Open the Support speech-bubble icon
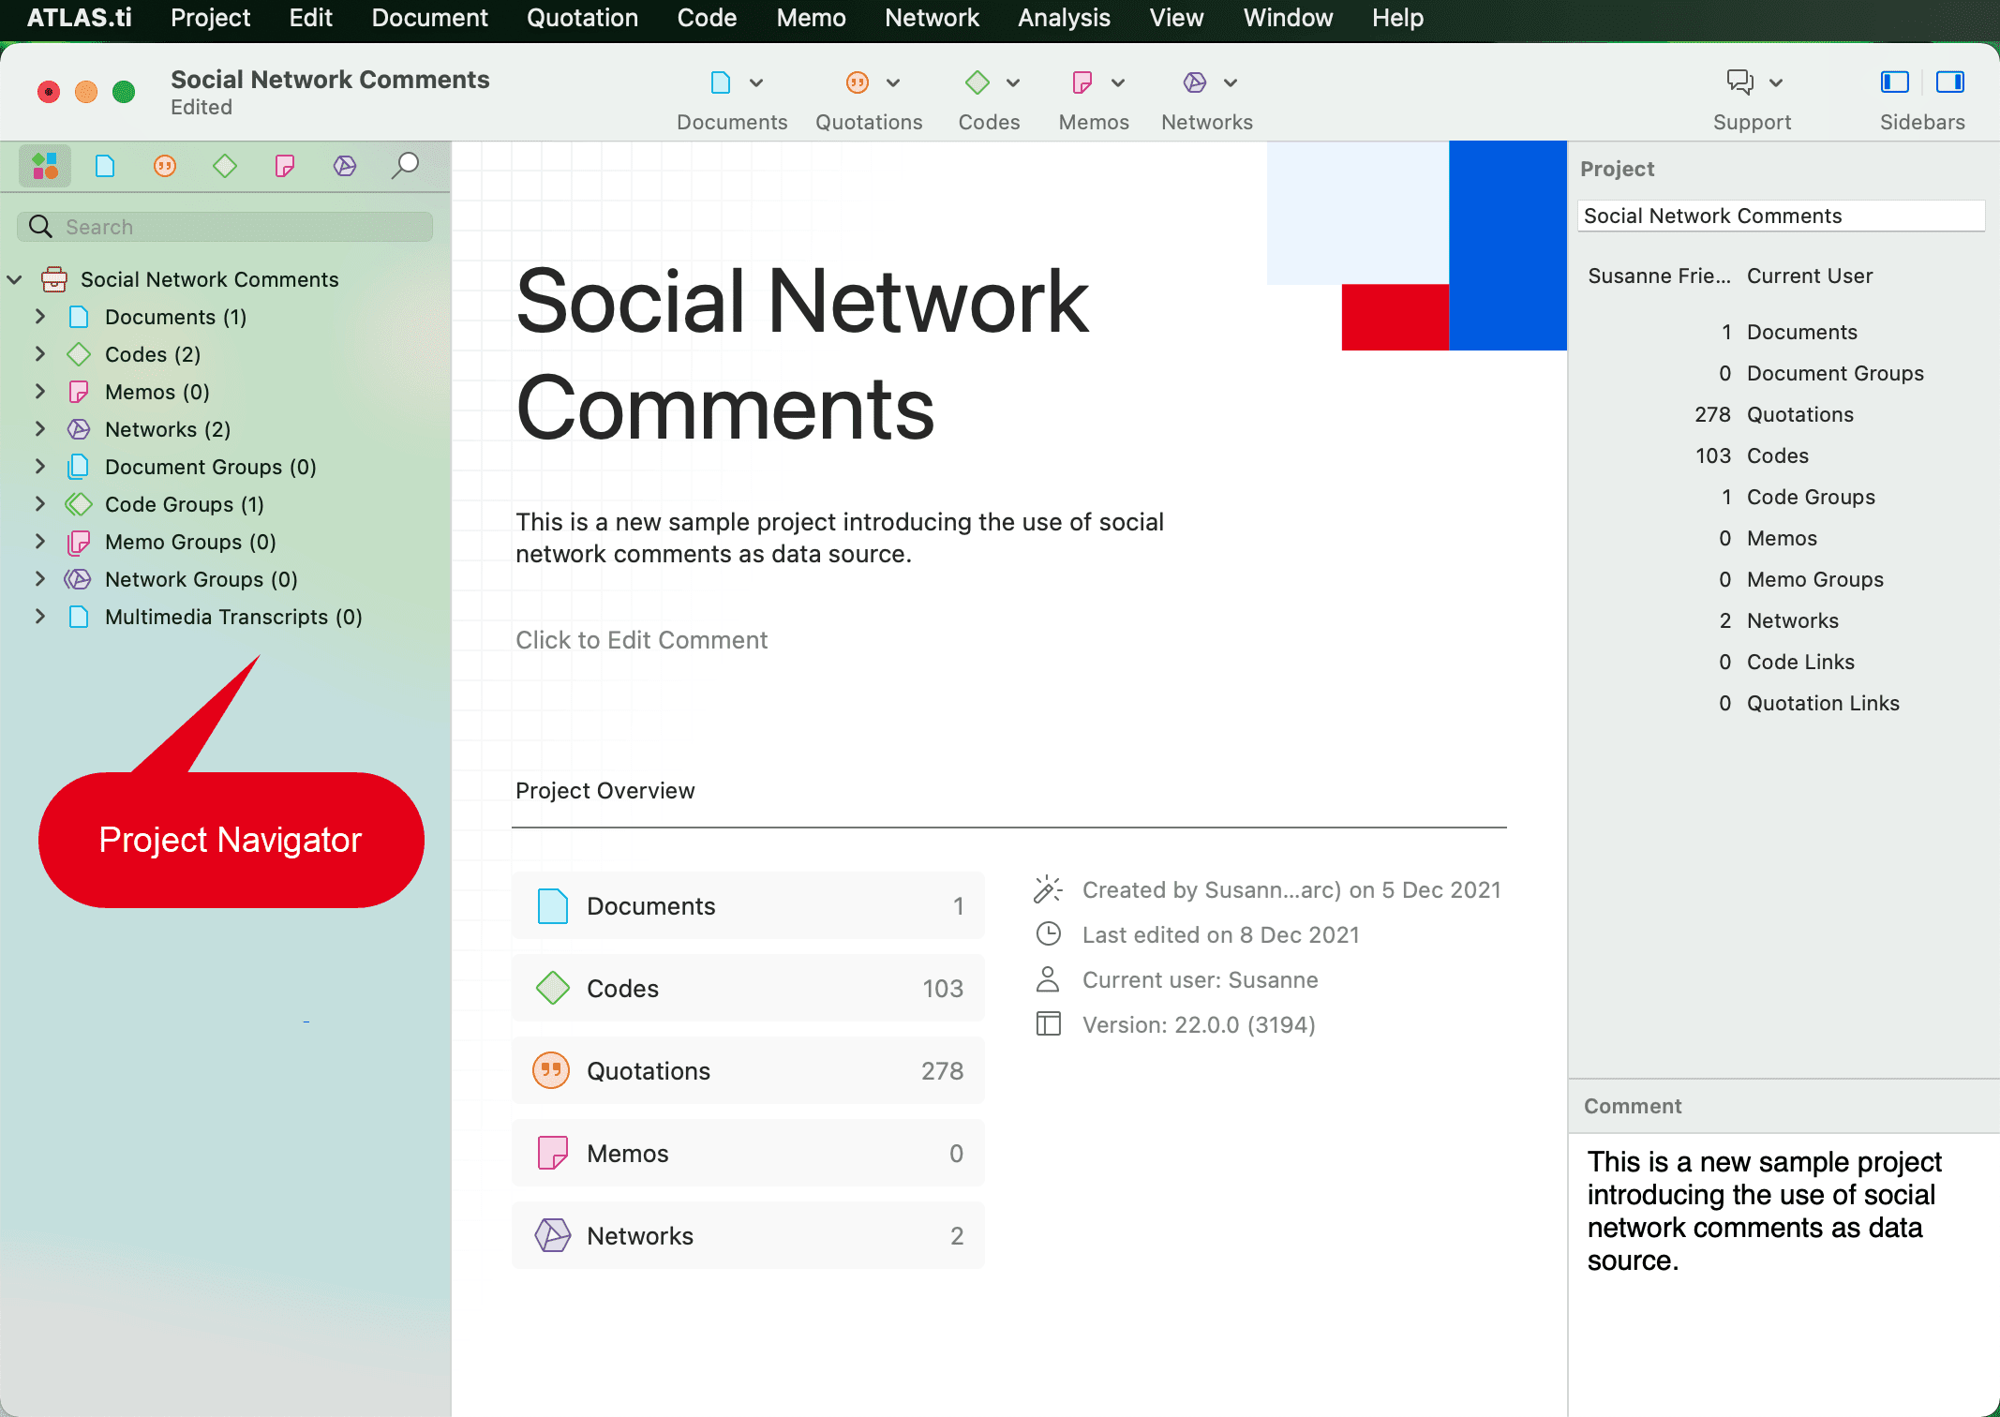The width and height of the screenshot is (2000, 1417). tap(1739, 82)
